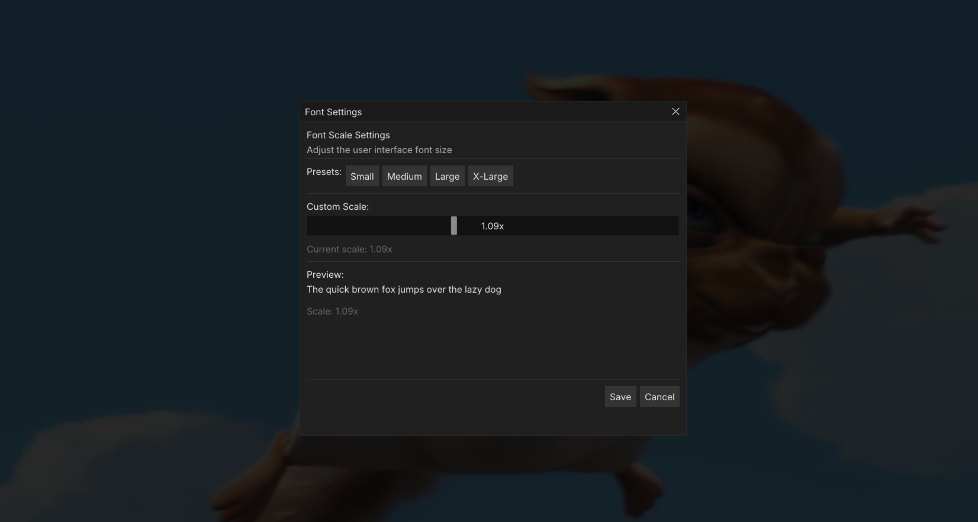Click the 'Scale: 1.09x' text under the preview
978x522 pixels.
[x=332, y=312]
